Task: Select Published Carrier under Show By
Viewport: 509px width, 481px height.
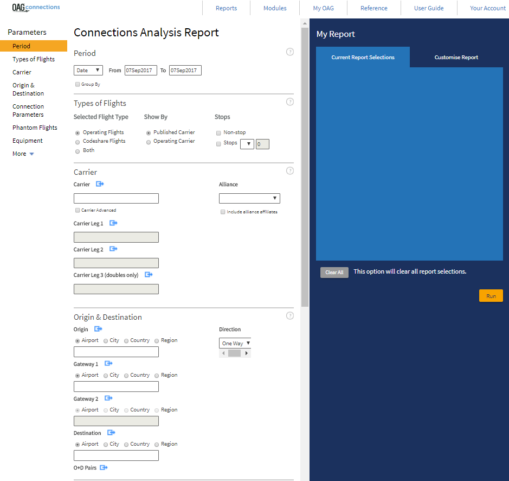Action: coord(149,133)
